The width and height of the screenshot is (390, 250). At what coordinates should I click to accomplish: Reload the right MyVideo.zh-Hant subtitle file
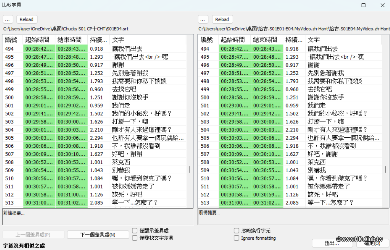pos(222,19)
